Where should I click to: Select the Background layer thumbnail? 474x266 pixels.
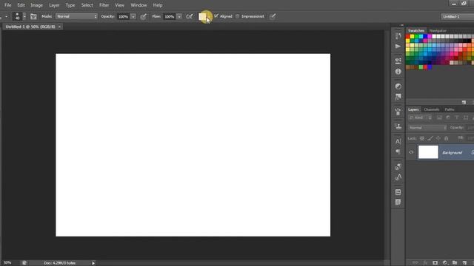(x=428, y=152)
